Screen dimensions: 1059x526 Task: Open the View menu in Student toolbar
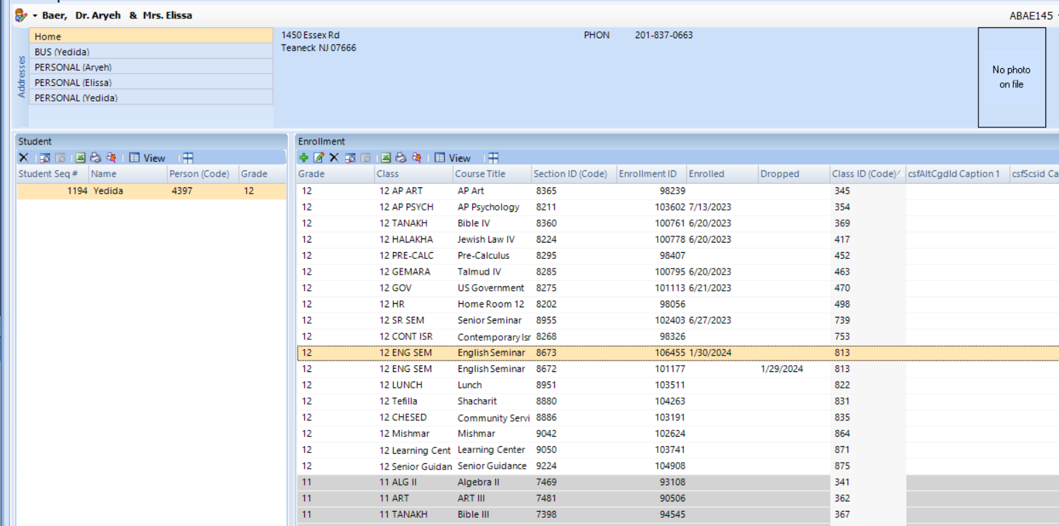pos(147,158)
